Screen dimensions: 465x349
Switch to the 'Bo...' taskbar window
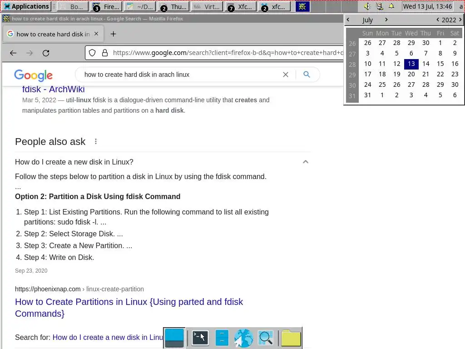click(x=72, y=6)
